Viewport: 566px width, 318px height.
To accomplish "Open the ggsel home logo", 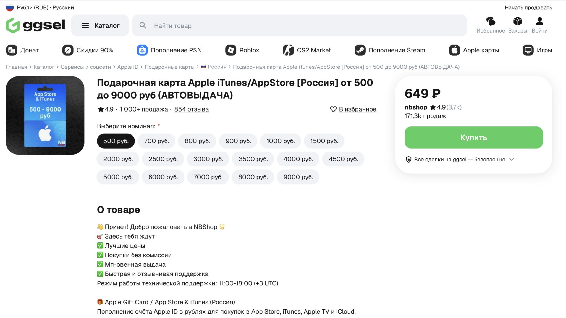I will pos(35,25).
